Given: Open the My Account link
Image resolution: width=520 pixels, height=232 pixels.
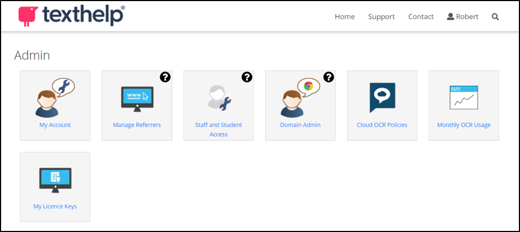Looking at the screenshot, I should point(55,125).
